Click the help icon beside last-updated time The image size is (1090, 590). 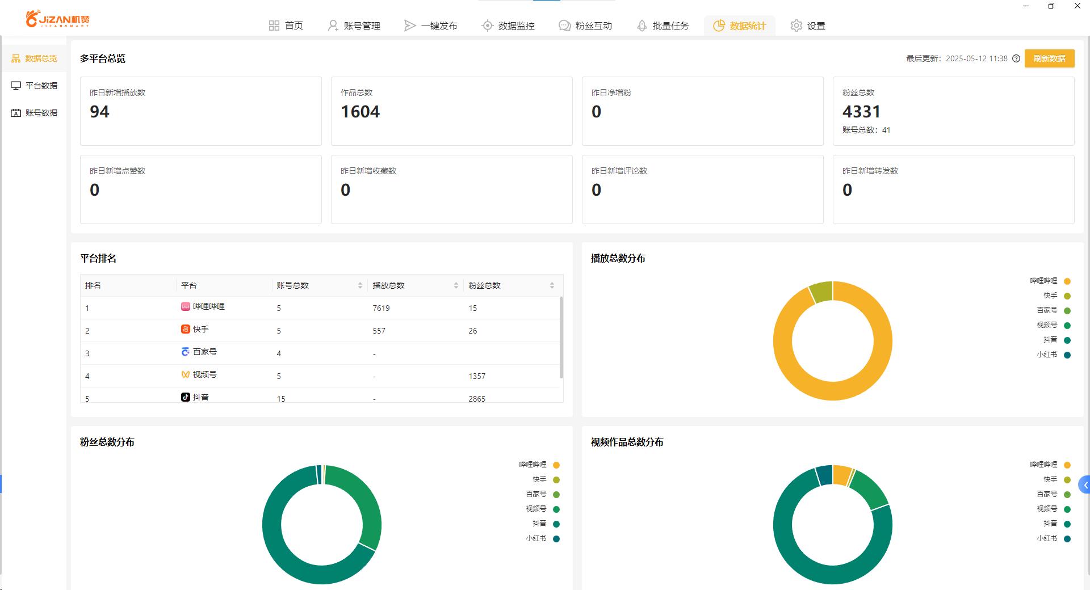pos(1016,58)
